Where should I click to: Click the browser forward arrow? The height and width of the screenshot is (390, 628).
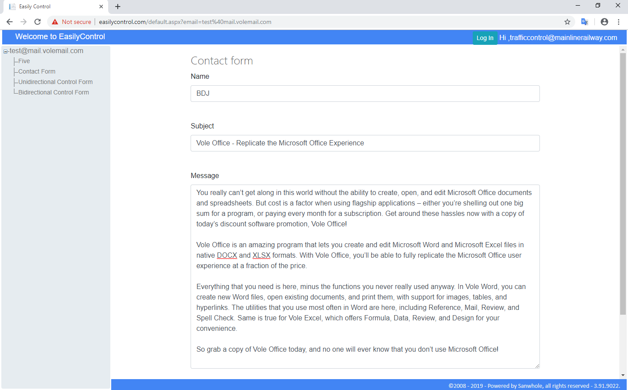click(24, 22)
